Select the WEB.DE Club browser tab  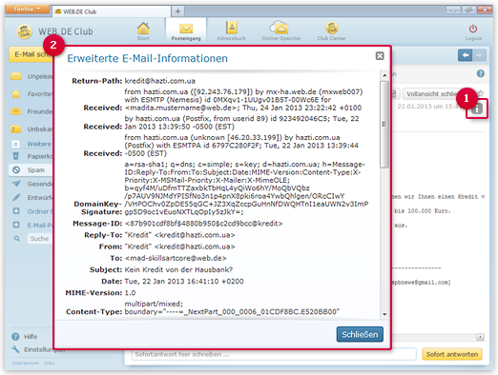click(x=112, y=11)
